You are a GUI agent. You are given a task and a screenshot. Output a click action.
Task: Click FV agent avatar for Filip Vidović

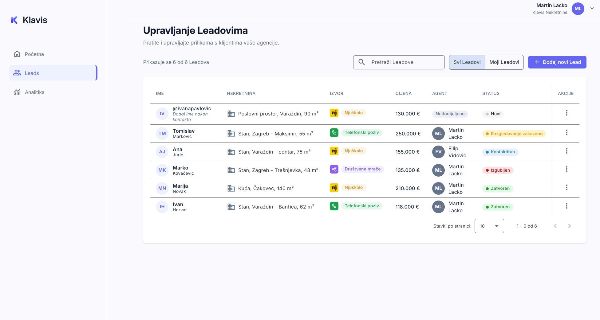438,152
